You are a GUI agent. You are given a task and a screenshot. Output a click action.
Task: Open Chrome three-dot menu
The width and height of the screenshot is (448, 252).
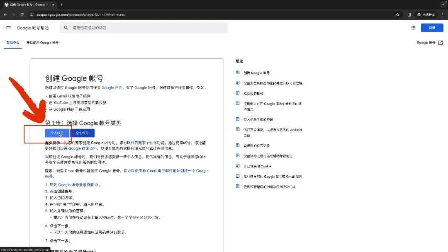(443, 15)
